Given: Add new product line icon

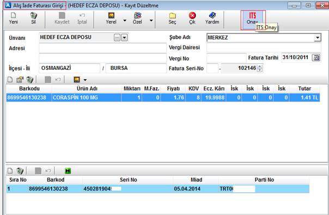Looking at the screenshot, I should pyautogui.click(x=10, y=80).
